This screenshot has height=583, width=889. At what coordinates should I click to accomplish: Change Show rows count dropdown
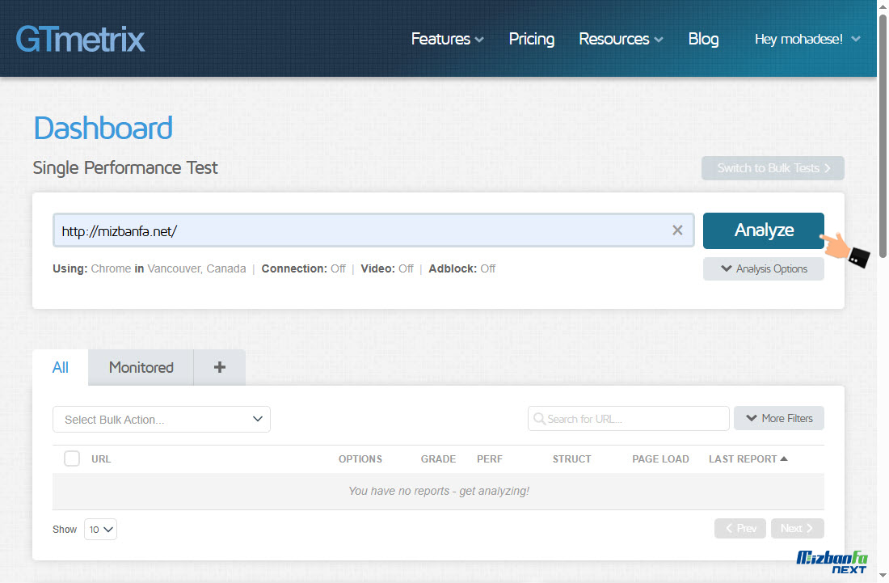tap(100, 529)
